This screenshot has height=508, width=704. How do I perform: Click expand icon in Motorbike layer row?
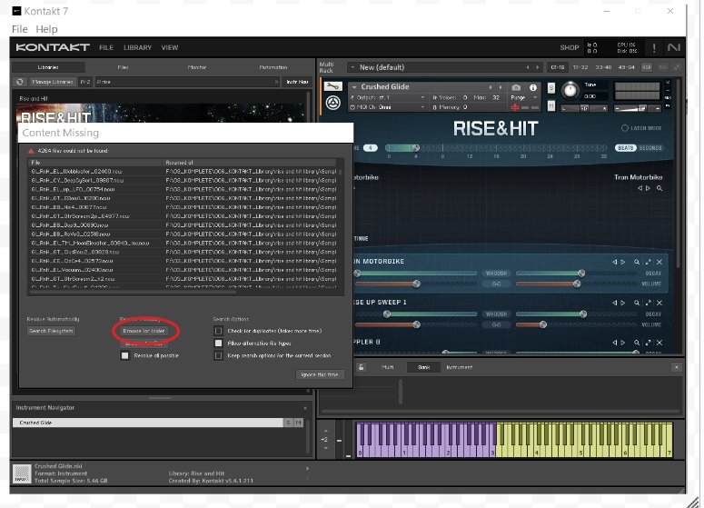click(649, 262)
